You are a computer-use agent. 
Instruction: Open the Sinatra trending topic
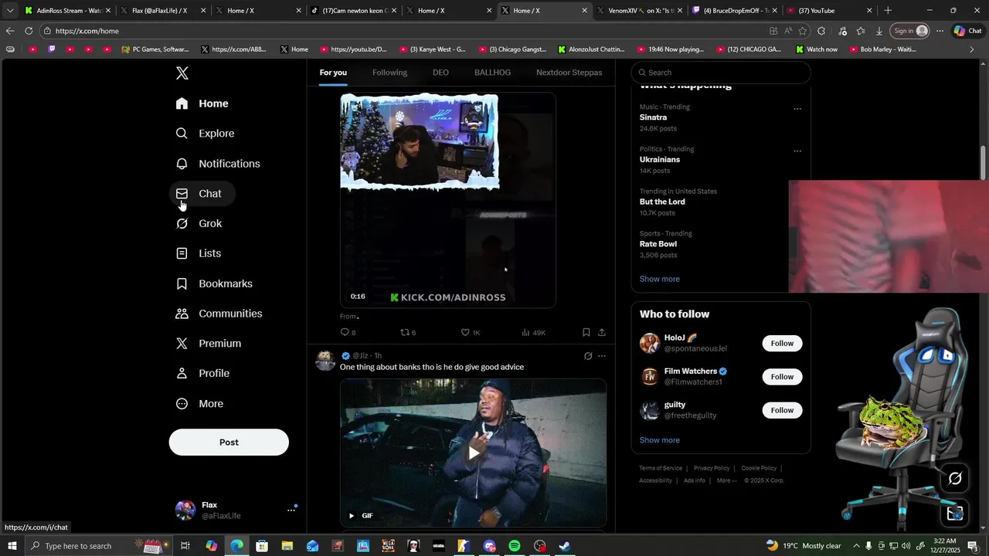(x=653, y=117)
